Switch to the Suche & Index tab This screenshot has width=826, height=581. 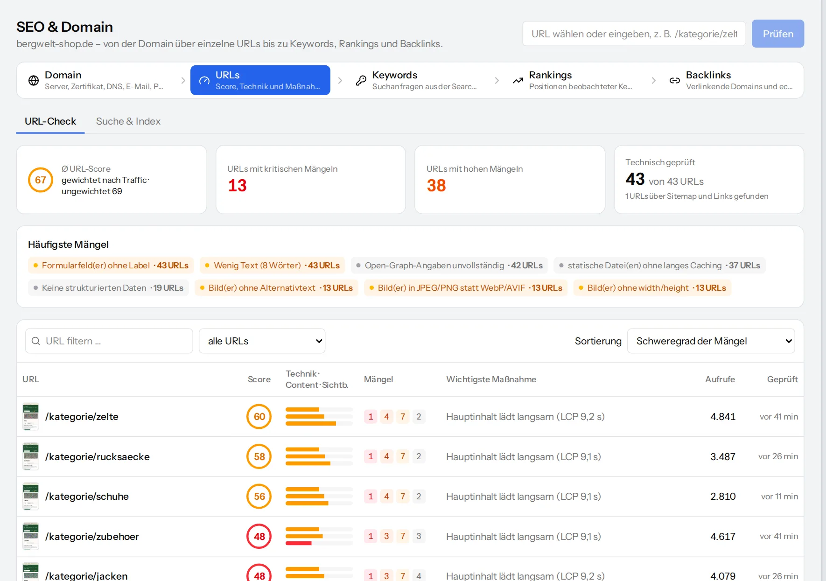(128, 121)
